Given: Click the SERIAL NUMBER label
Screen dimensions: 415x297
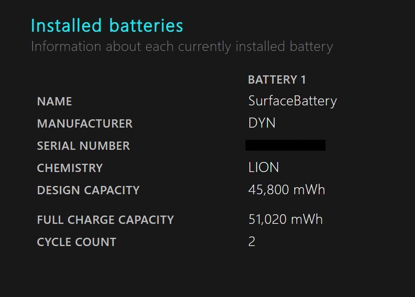Looking at the screenshot, I should pyautogui.click(x=83, y=146).
